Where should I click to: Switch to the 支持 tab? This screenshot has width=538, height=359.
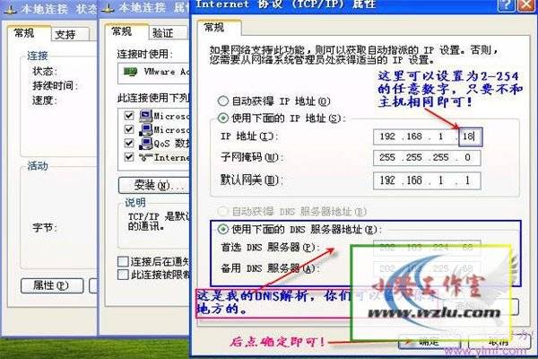click(65, 34)
